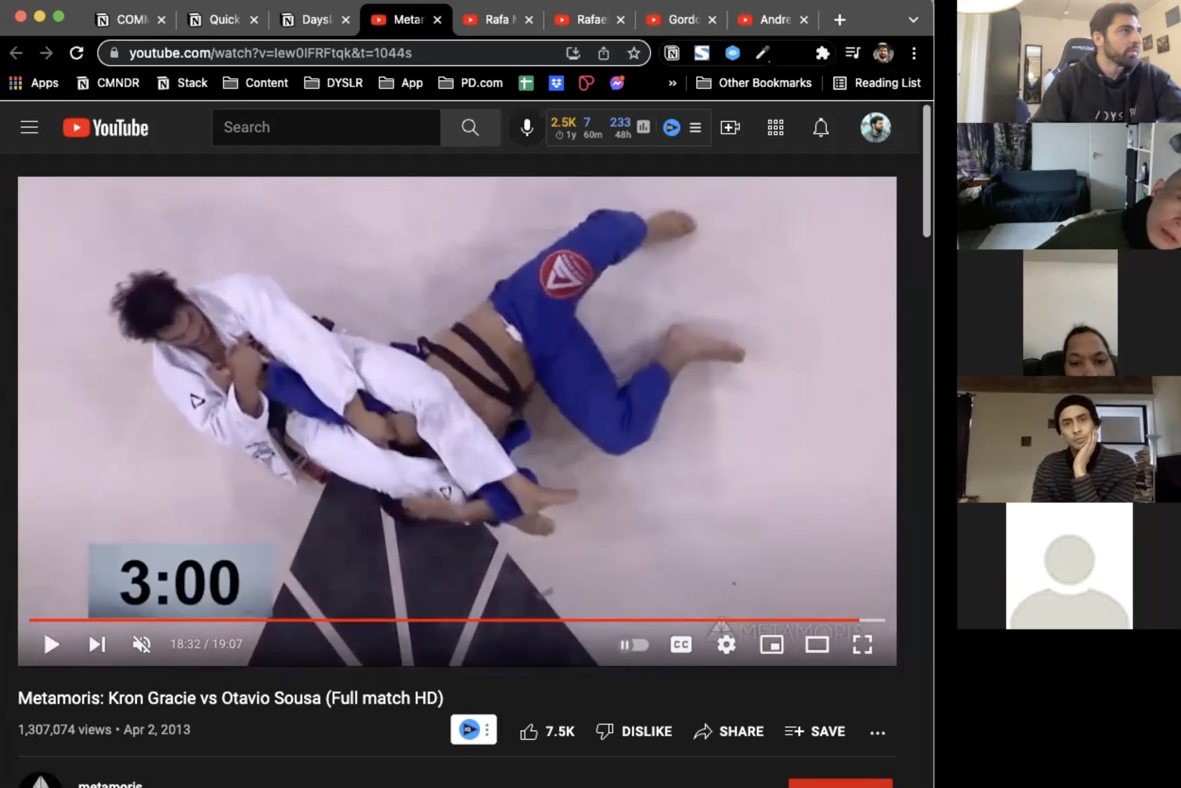
Task: Seek on the red video progress bar
Action: tap(456, 620)
